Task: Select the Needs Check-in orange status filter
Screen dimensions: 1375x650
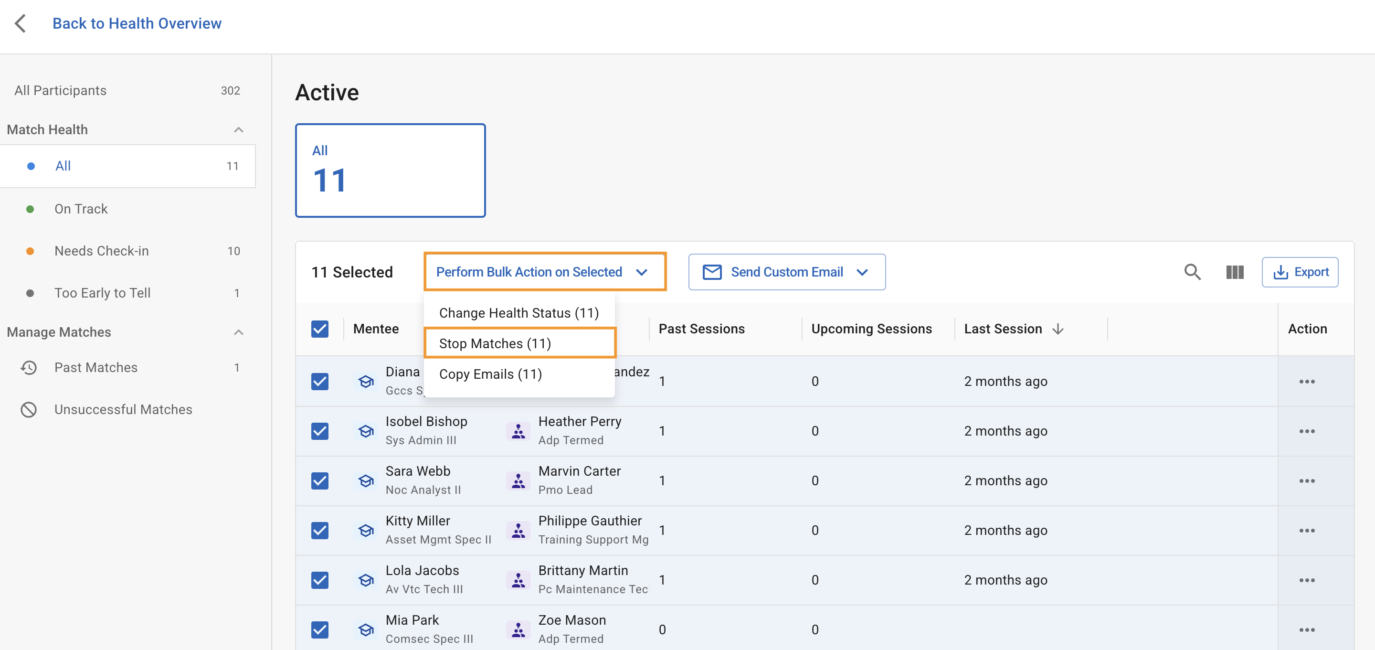Action: tap(101, 251)
